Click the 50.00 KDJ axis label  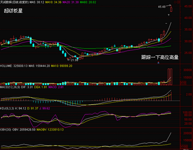[188, 119]
